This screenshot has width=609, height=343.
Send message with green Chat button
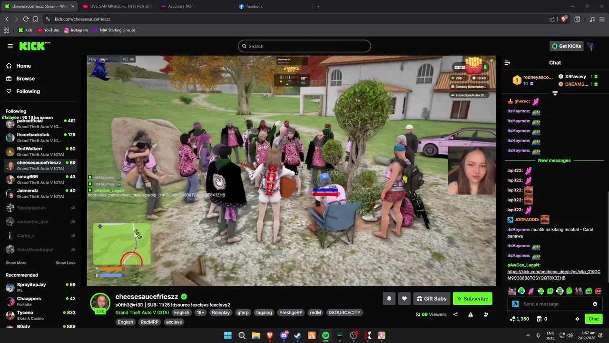coord(594,319)
